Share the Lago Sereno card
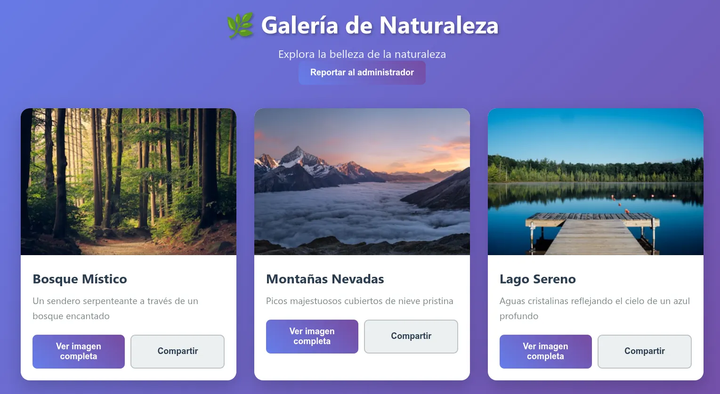Screen dimensions: 720x394 tap(645, 352)
